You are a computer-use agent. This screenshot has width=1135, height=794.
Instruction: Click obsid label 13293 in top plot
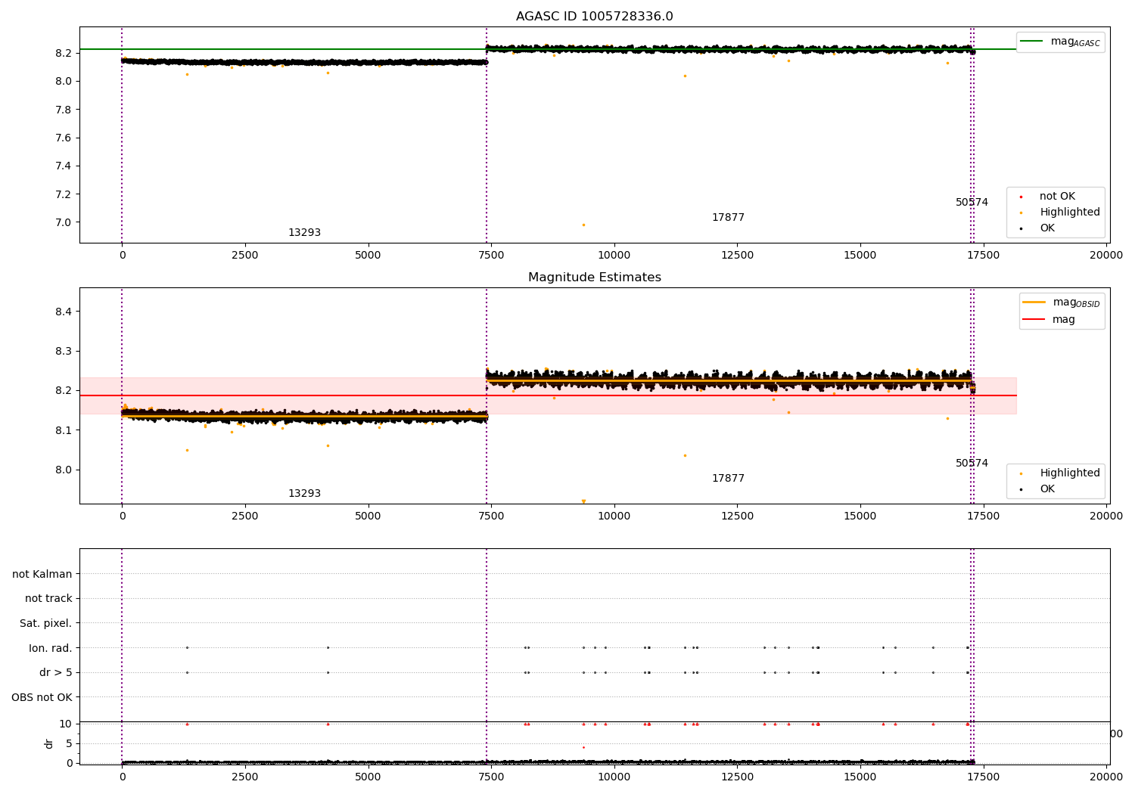[304, 233]
